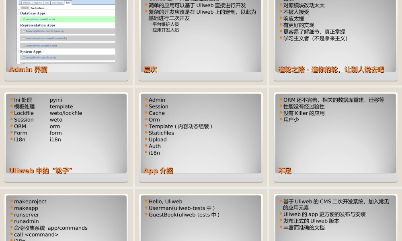Viewport: 402px width, 241px height.
Task: Check the yaml(uliweb.contrib.yaml) checkbox
Action: coord(24,45)
